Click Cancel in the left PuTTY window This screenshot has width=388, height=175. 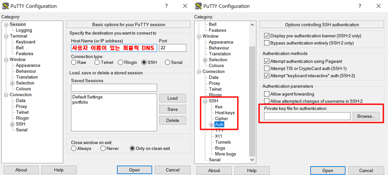173,170
